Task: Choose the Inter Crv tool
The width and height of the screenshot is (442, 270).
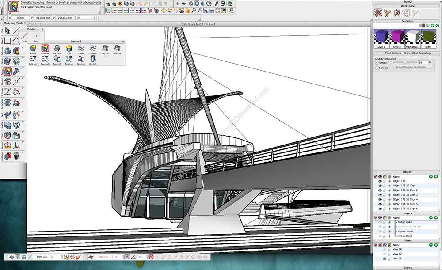Action: tap(117, 49)
